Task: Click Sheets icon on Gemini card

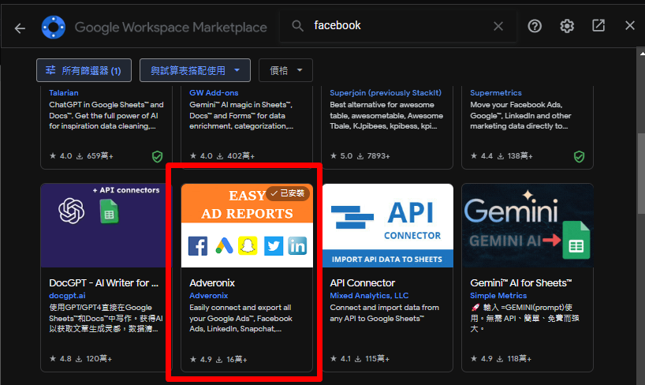Action: (x=576, y=240)
